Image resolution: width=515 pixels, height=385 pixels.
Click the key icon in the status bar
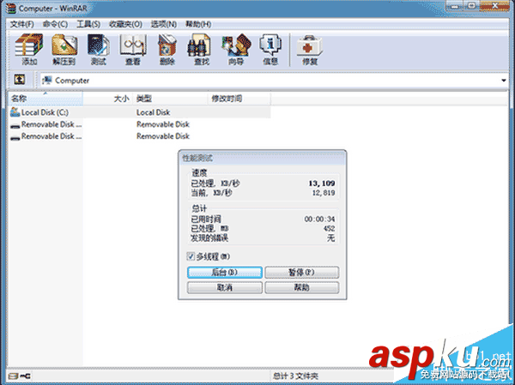[x=25, y=376]
